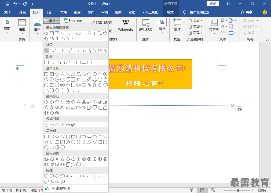Expand the 页脚 footer dropdown
271x193 pixels.
point(196,27)
